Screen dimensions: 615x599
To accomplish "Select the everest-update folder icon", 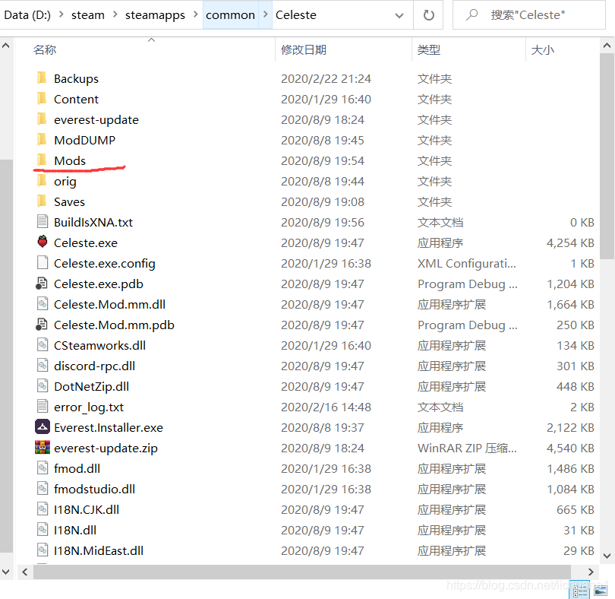I will point(42,119).
